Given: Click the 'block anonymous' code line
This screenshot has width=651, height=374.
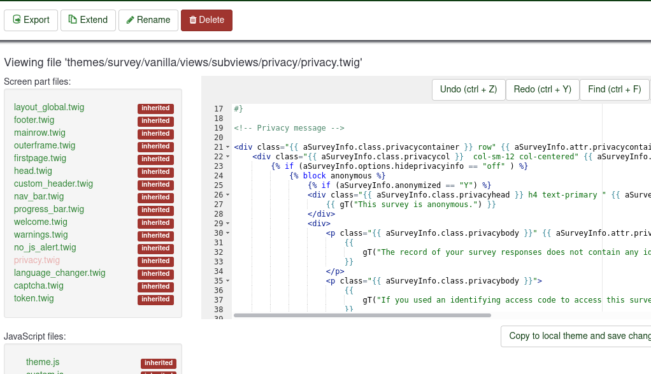Looking at the screenshot, I should point(337,176).
